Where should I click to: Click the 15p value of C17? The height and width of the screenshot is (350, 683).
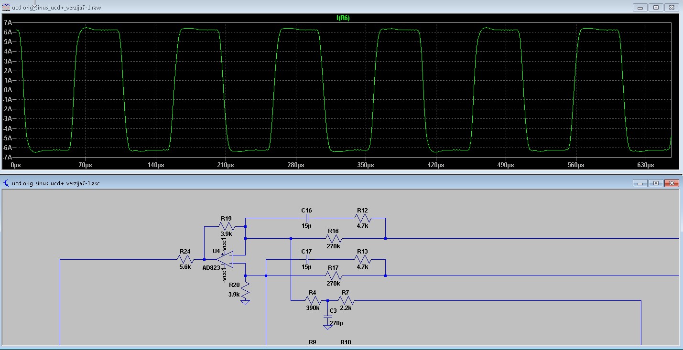click(306, 267)
